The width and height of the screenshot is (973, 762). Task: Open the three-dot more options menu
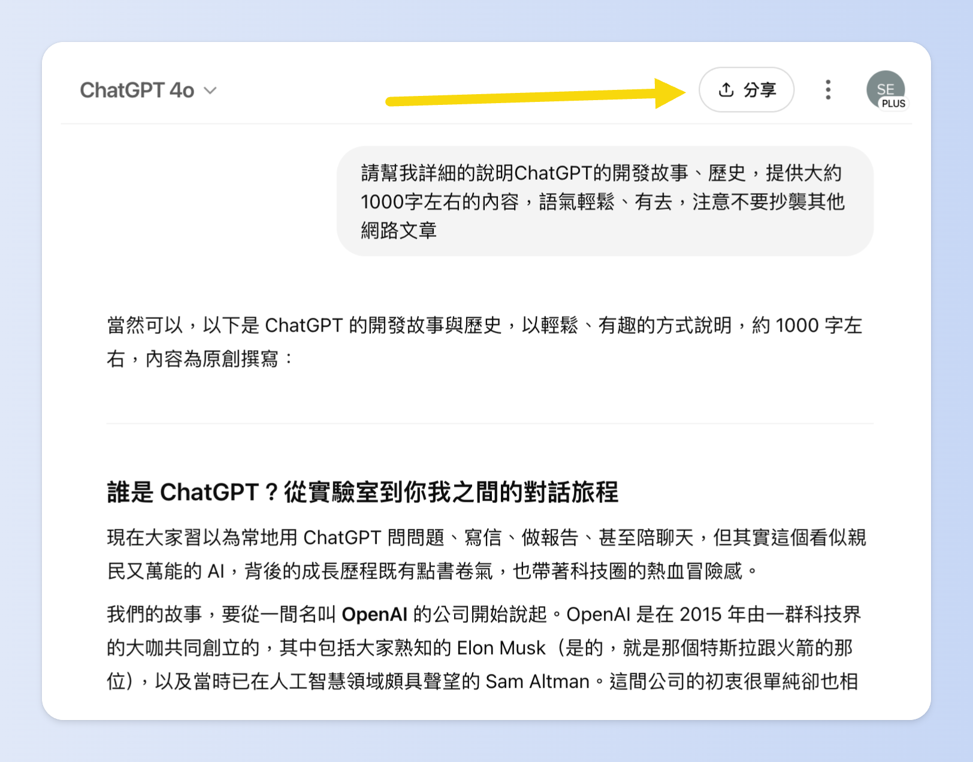tap(828, 90)
